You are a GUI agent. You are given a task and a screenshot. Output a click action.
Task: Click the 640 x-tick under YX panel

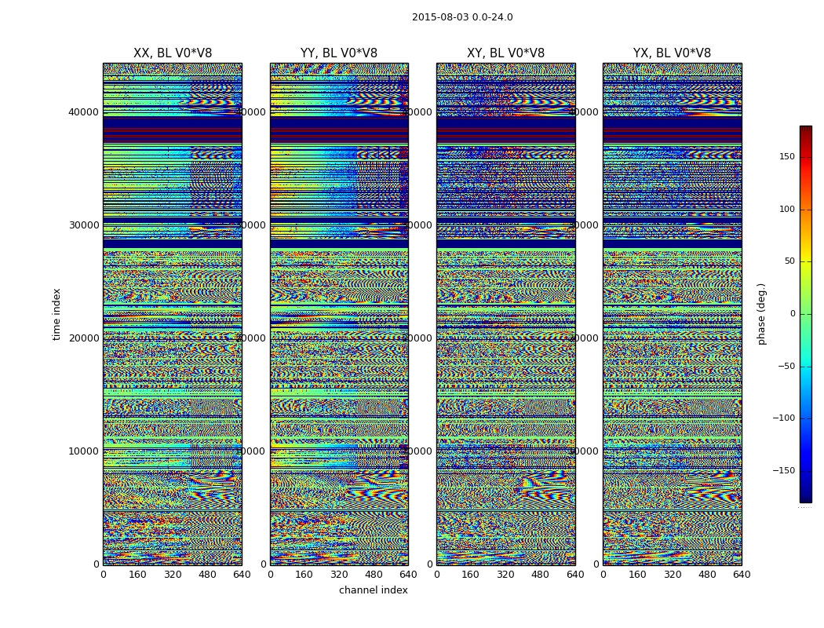pos(742,575)
